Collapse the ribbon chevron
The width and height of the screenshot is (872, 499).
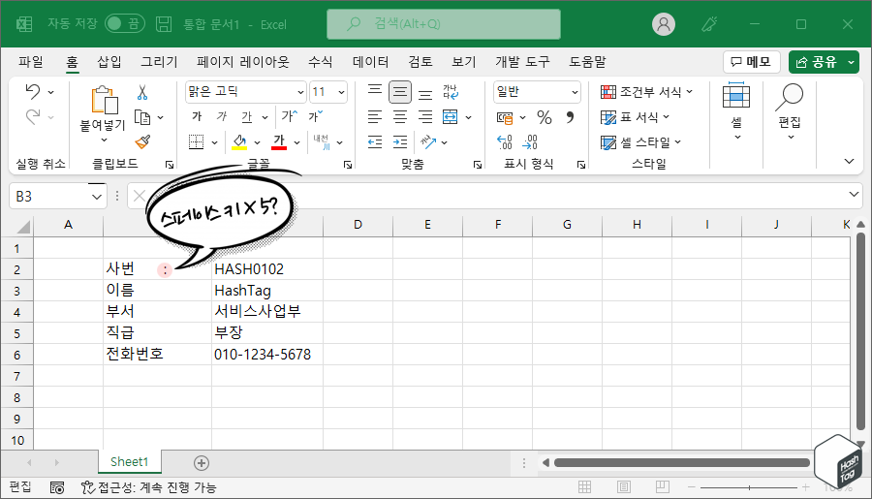849,161
